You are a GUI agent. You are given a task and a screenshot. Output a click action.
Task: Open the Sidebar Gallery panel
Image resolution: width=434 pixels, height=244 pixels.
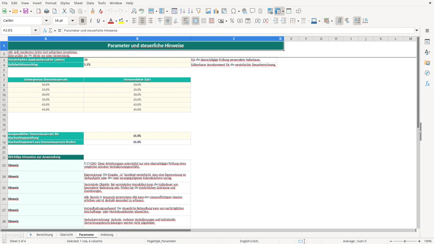coord(427,63)
